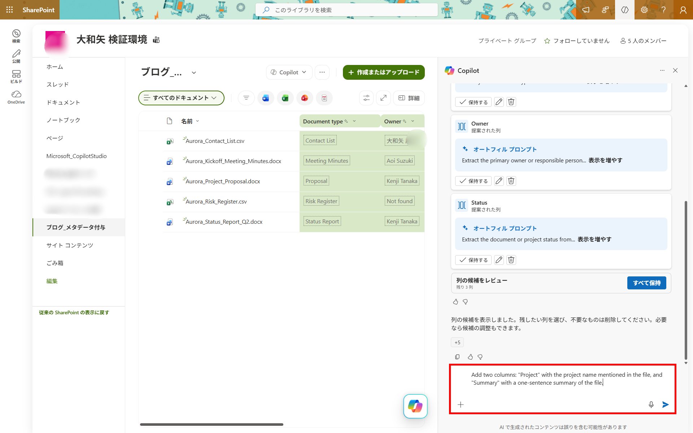Open Owner column header menu
The image size is (693, 433).
coord(413,121)
